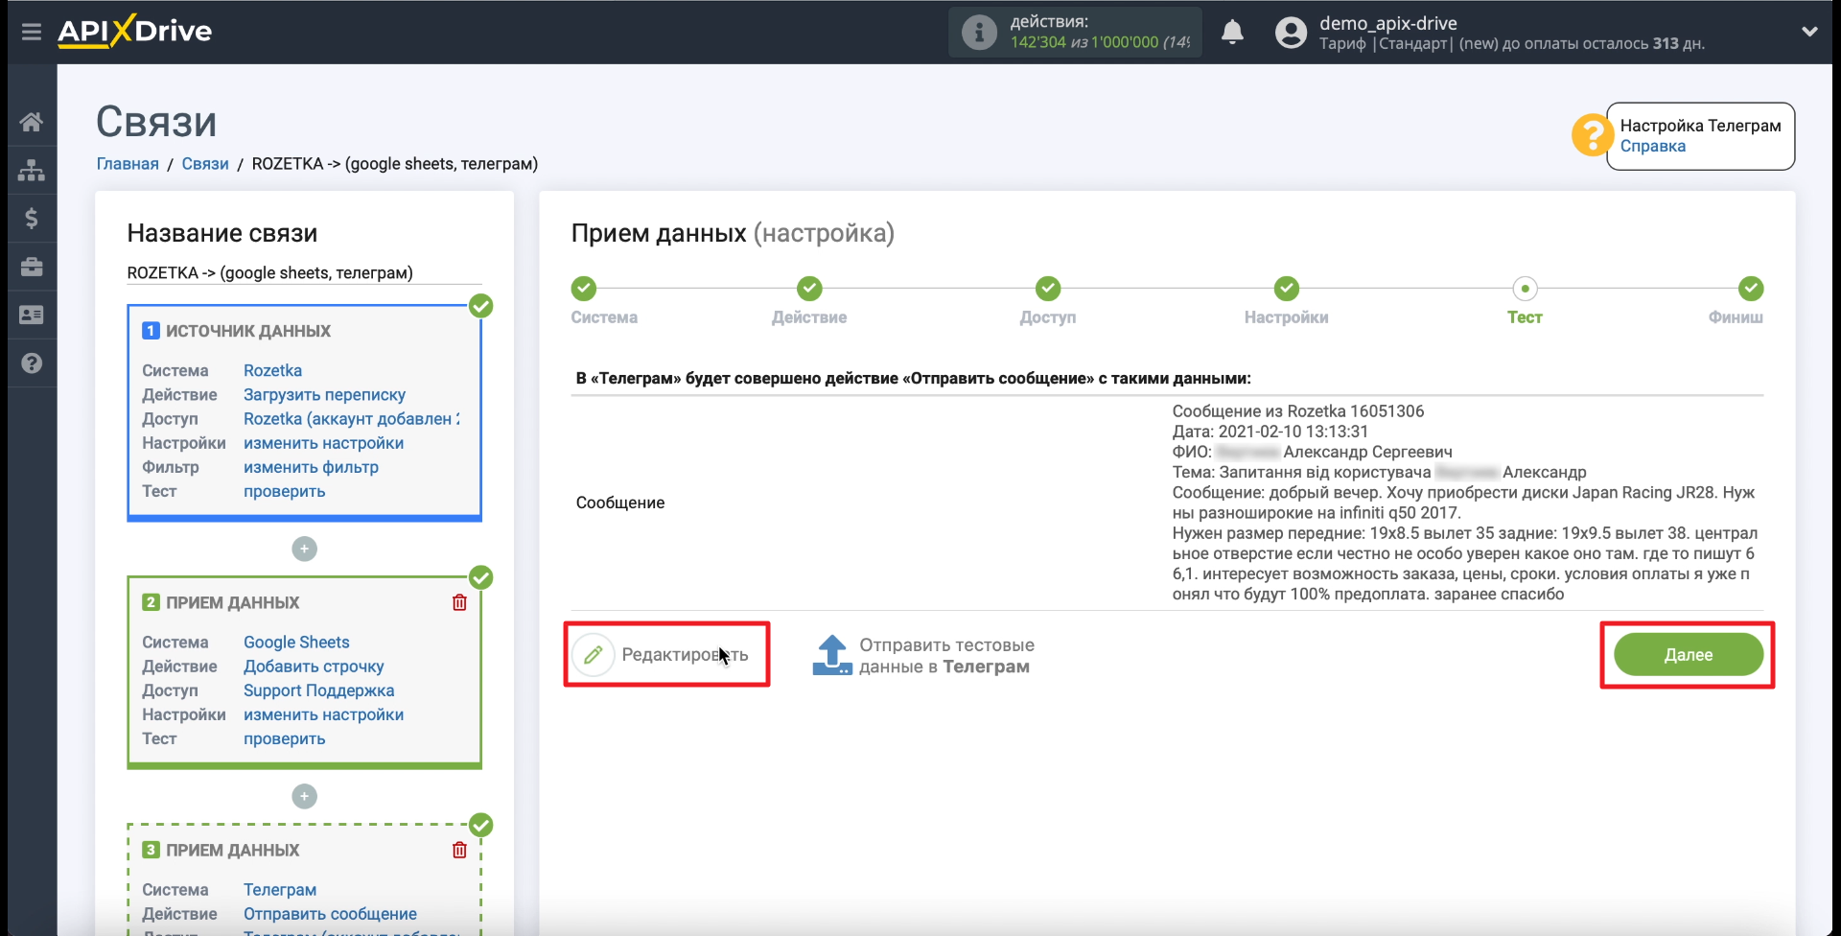The image size is (1841, 936).
Task: Add step after source data block
Action: pyautogui.click(x=304, y=549)
